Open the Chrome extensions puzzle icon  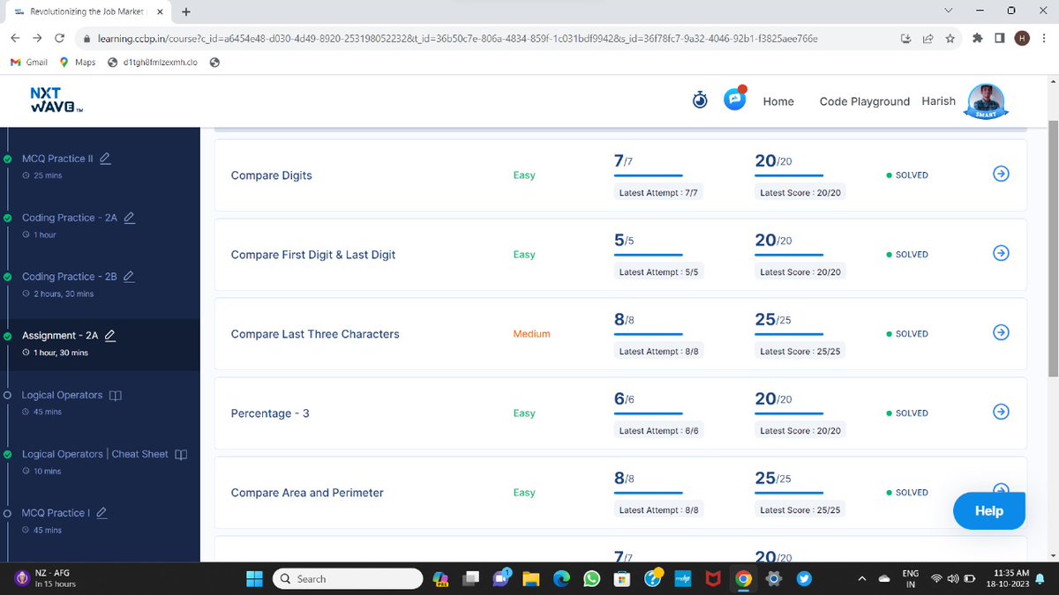coord(977,38)
